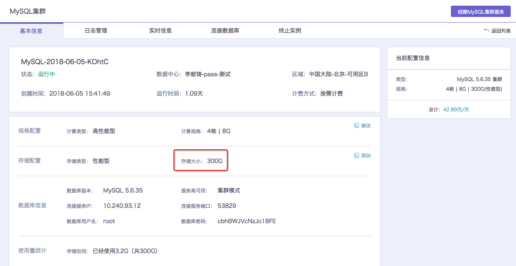This screenshot has width=516, height=266.
Task: Click the 返回列表 link
Action: [x=497, y=31]
